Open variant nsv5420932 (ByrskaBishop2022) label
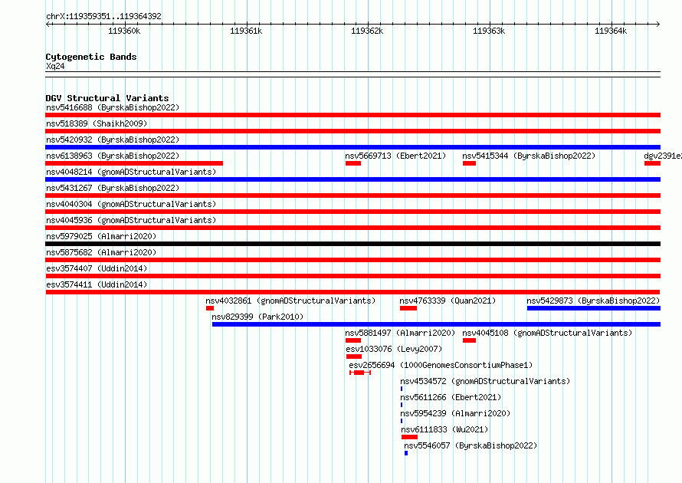 [x=113, y=140]
